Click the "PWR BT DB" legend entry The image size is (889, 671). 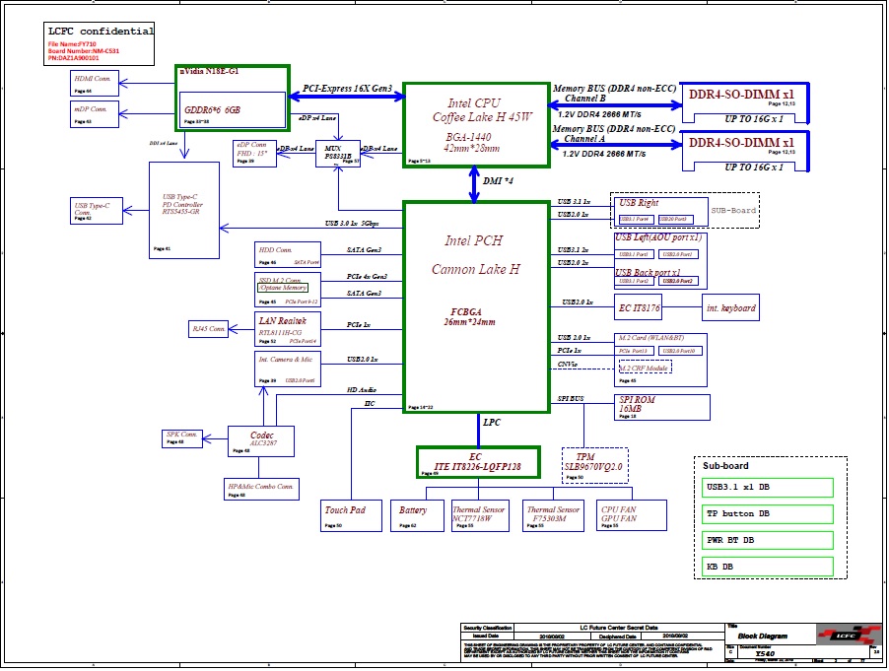pos(767,540)
